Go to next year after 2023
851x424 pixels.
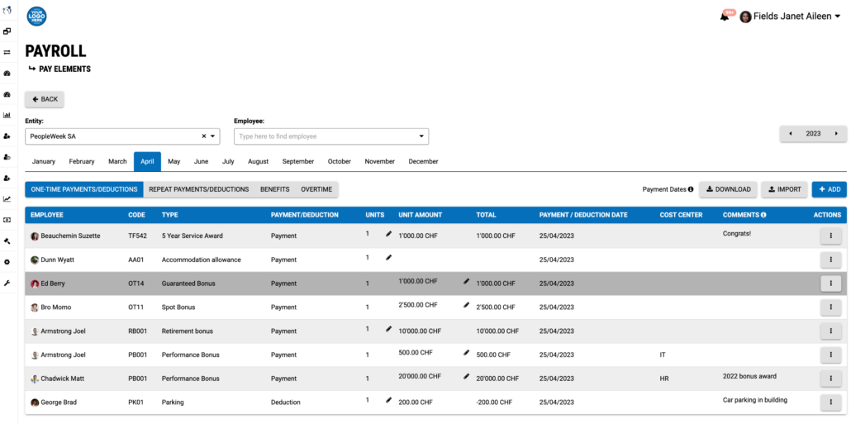click(x=836, y=134)
